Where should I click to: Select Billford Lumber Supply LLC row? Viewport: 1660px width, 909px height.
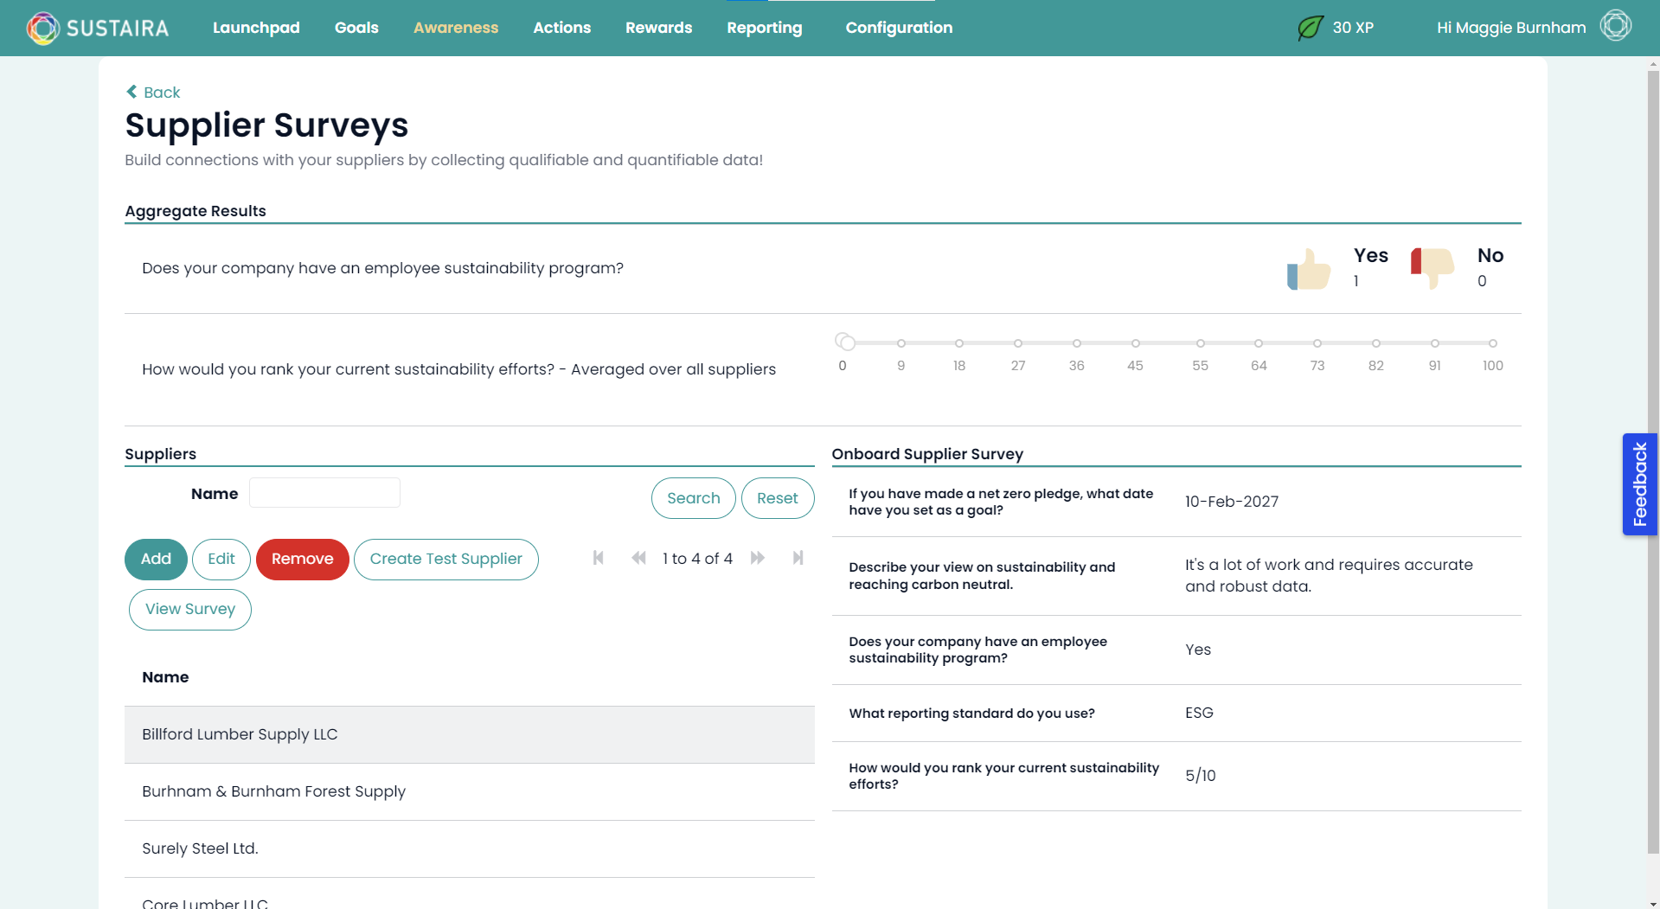[470, 734]
